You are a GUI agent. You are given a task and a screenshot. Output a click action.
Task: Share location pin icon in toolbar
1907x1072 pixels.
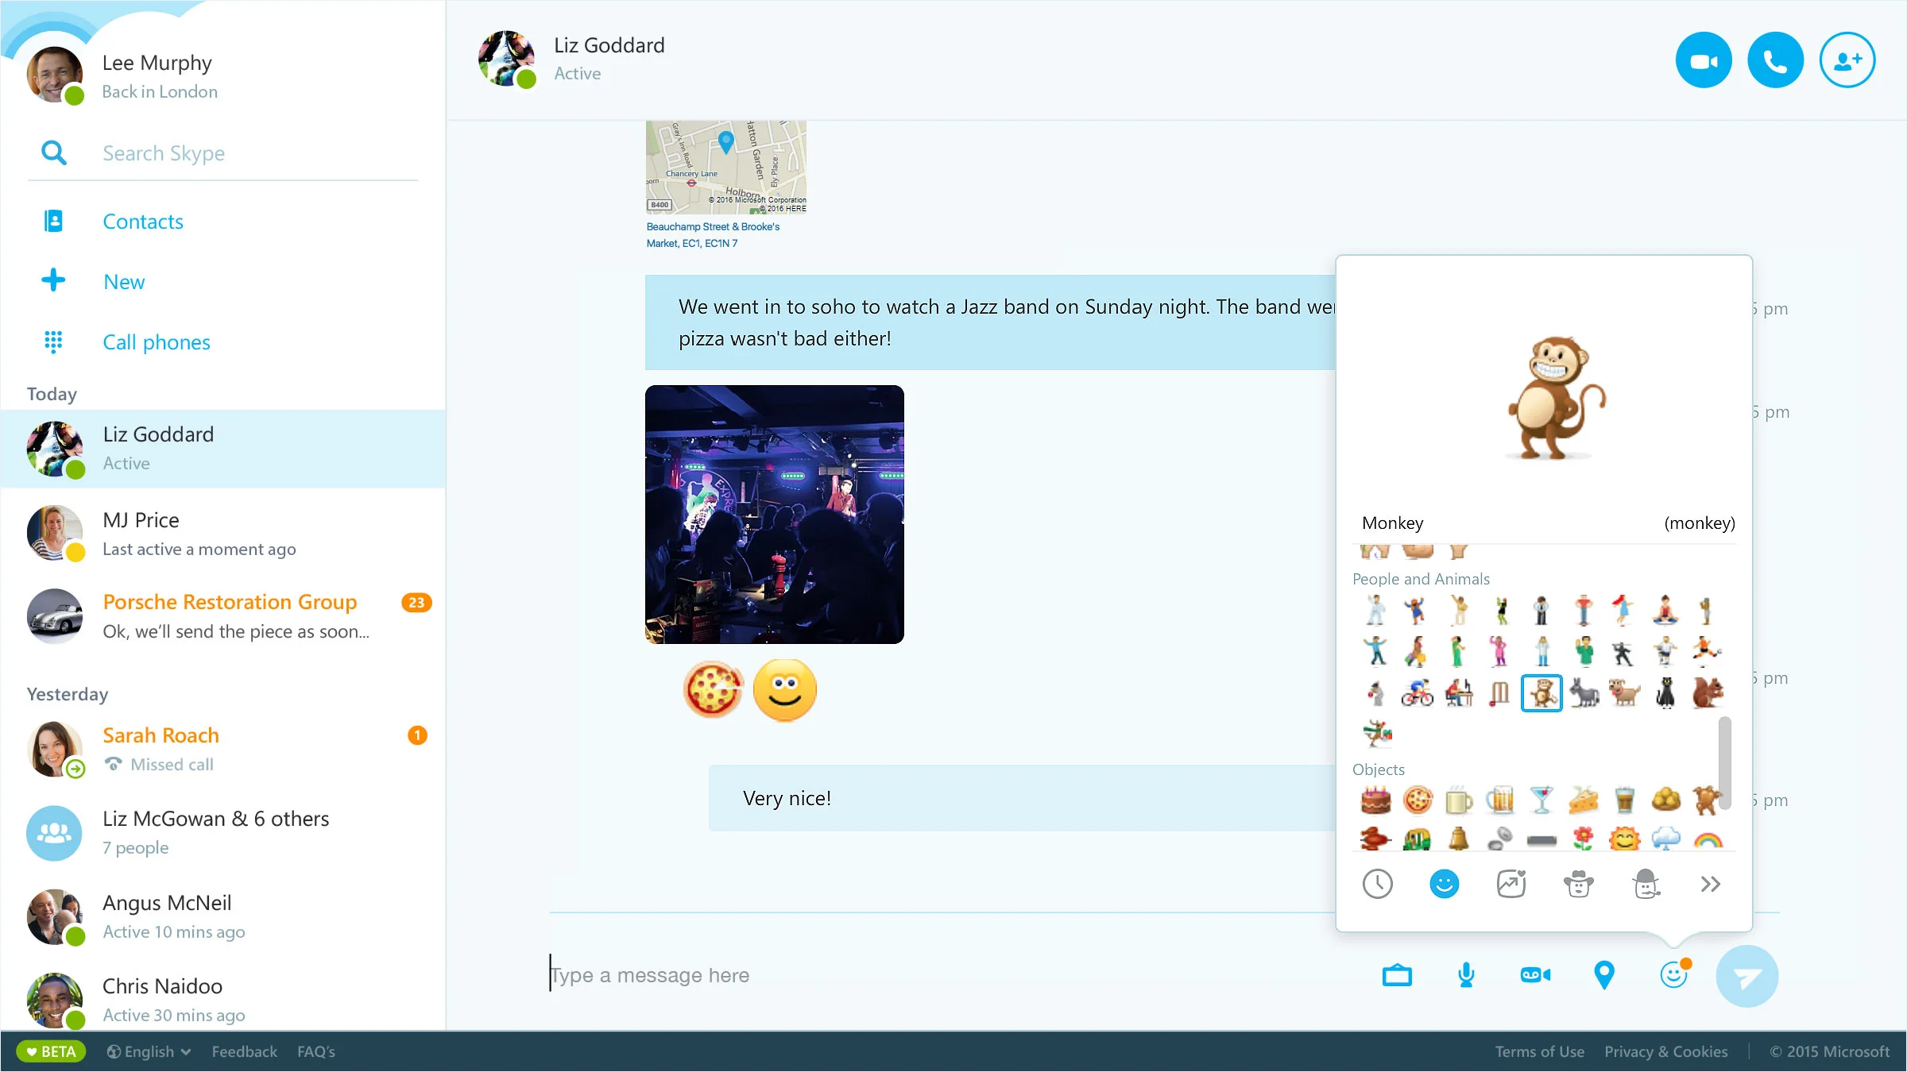coord(1604,975)
